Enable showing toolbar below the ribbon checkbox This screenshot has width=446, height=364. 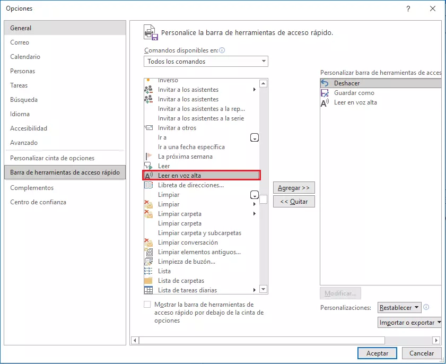click(147, 305)
